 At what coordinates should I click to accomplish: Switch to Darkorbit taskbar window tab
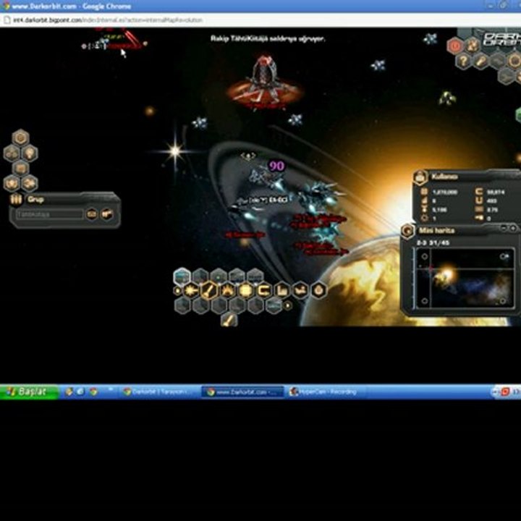(158, 392)
